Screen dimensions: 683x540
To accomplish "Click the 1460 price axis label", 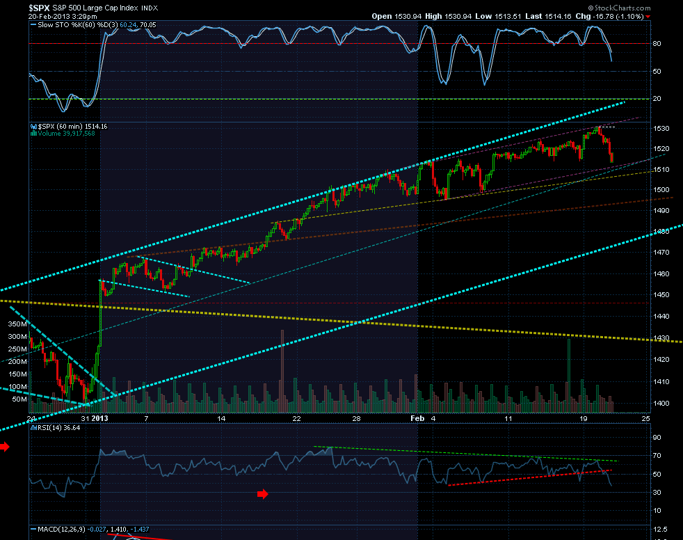I will click(x=661, y=273).
